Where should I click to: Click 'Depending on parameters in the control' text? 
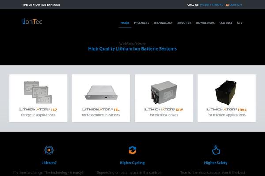129,172
